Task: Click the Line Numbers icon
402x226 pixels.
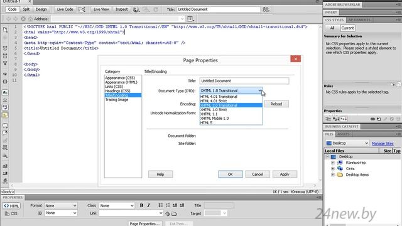Action: [x=5, y=92]
